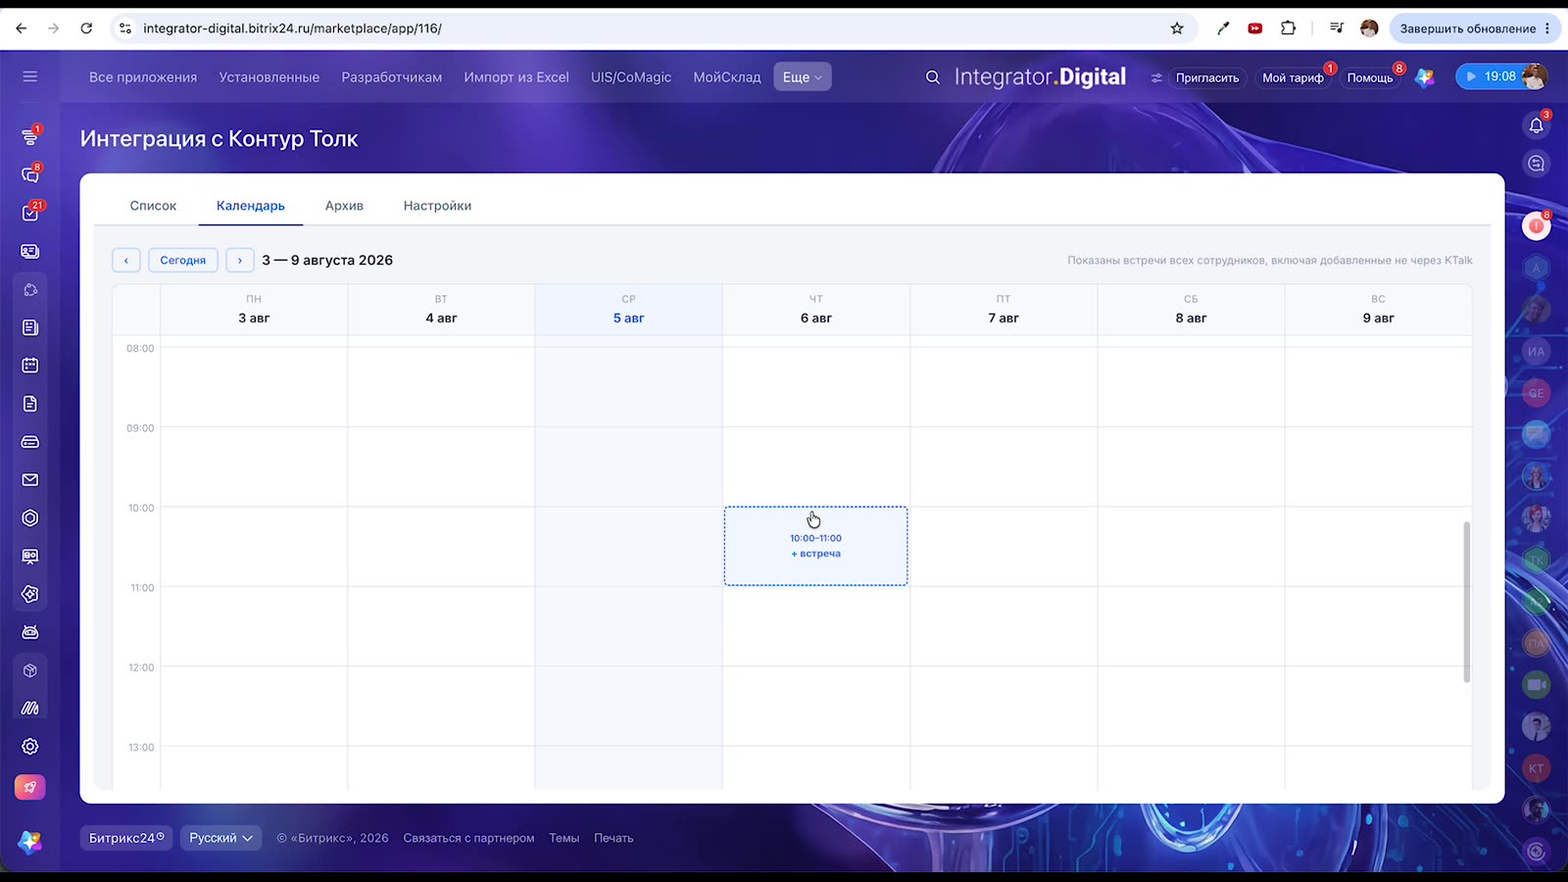Start the 19:08 timer play button
1568x882 pixels.
click(1471, 76)
